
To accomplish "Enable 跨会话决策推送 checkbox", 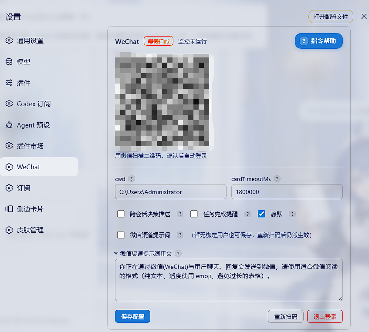I will tap(121, 214).
